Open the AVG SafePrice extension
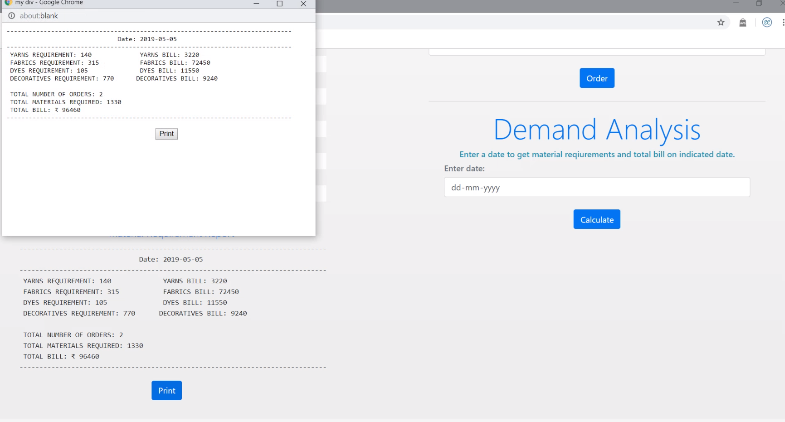The height and width of the screenshot is (422, 785). (x=743, y=22)
